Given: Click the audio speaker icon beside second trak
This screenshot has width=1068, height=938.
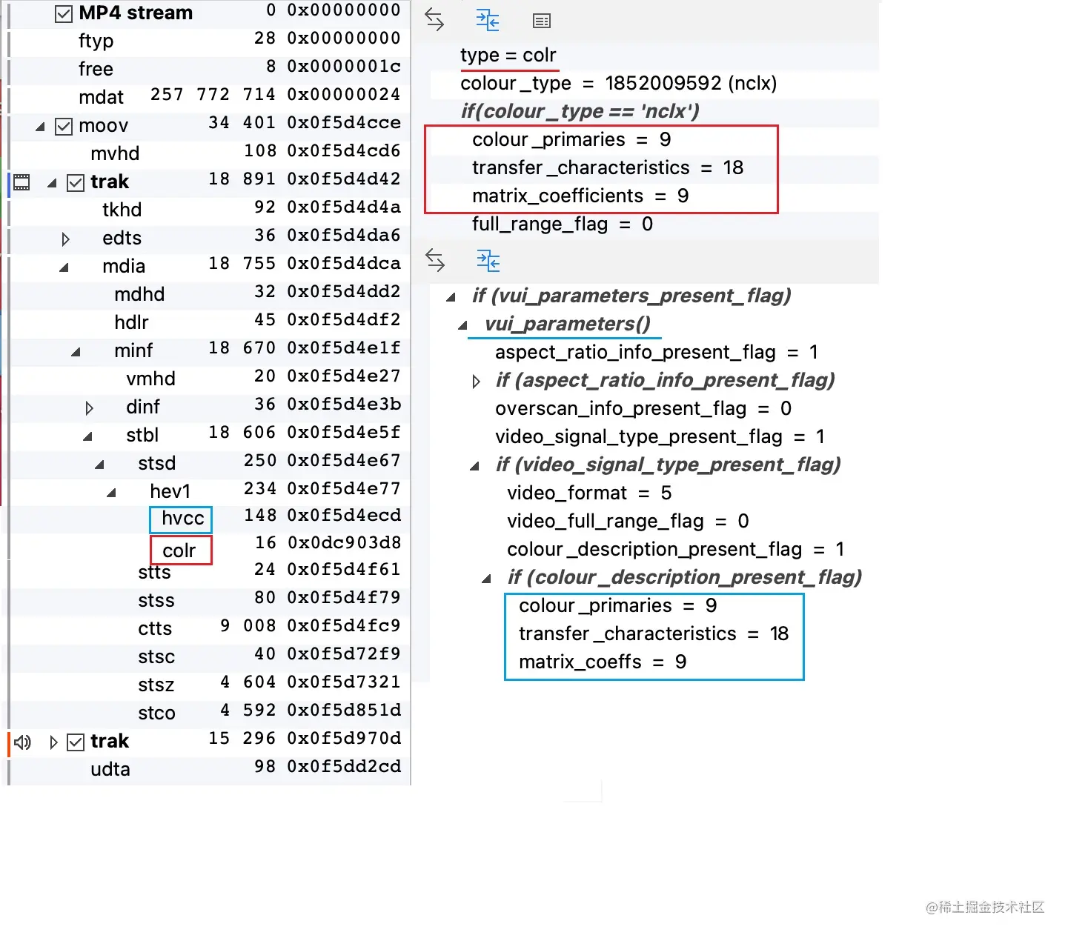Looking at the screenshot, I should pos(22,742).
